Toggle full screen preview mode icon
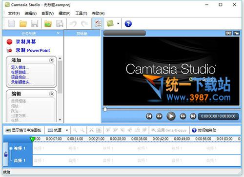The width and height of the screenshot is (244, 177). click(x=228, y=33)
